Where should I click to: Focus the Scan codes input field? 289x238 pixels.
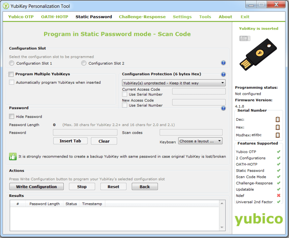tap(191, 132)
